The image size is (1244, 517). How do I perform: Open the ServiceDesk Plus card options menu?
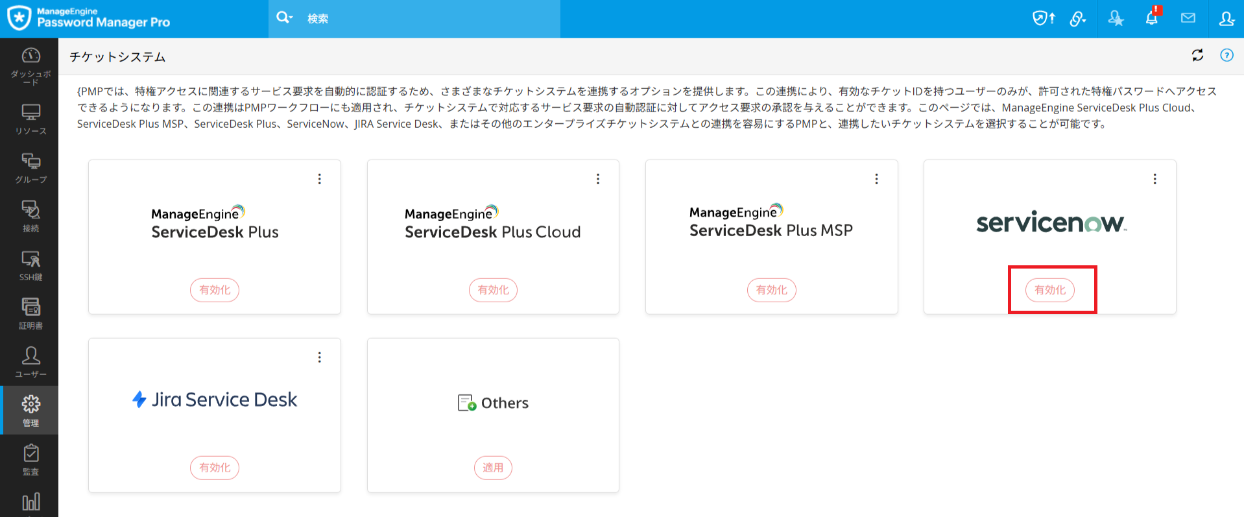pos(320,179)
